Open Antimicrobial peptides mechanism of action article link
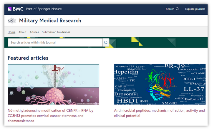This screenshot has height=130, width=212. 159,113
